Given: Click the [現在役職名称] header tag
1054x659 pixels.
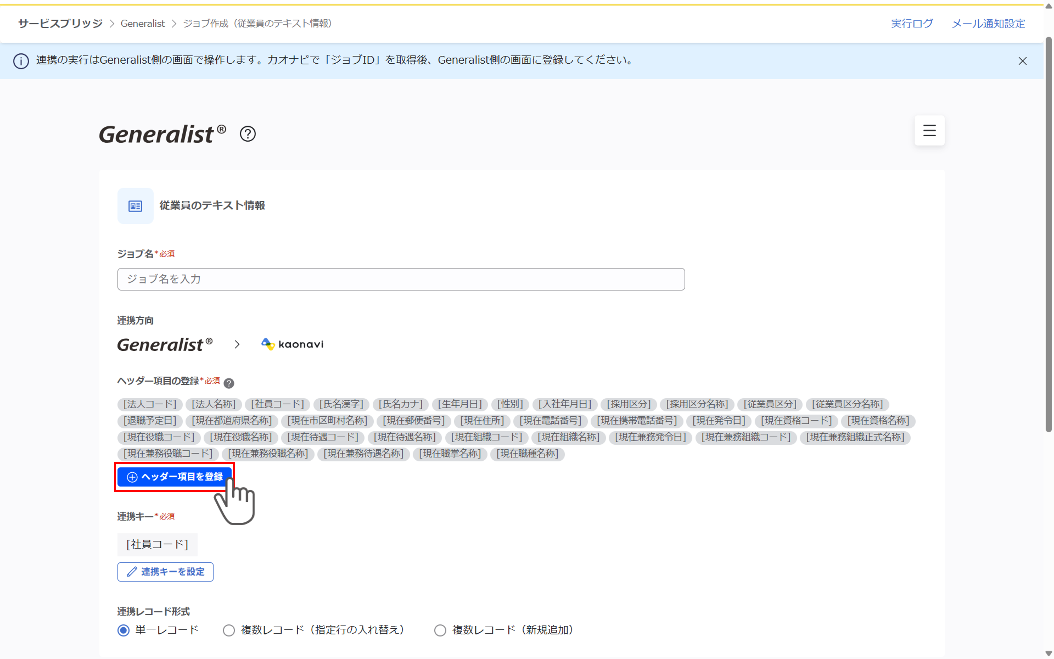Looking at the screenshot, I should click(x=241, y=437).
